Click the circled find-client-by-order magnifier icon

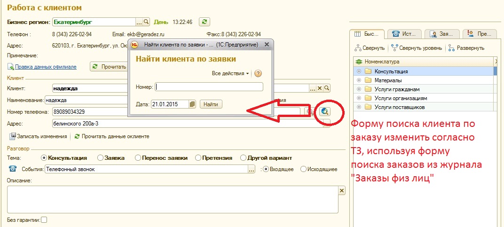coord(325,111)
